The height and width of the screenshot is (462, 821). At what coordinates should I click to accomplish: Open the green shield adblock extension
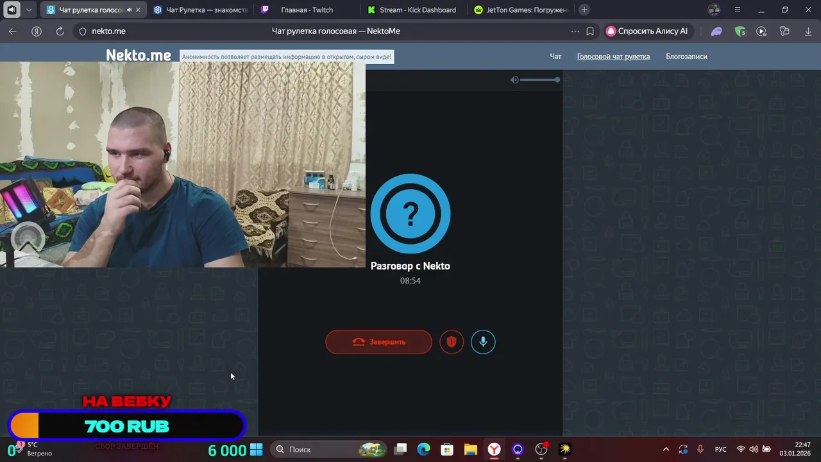[x=740, y=31]
